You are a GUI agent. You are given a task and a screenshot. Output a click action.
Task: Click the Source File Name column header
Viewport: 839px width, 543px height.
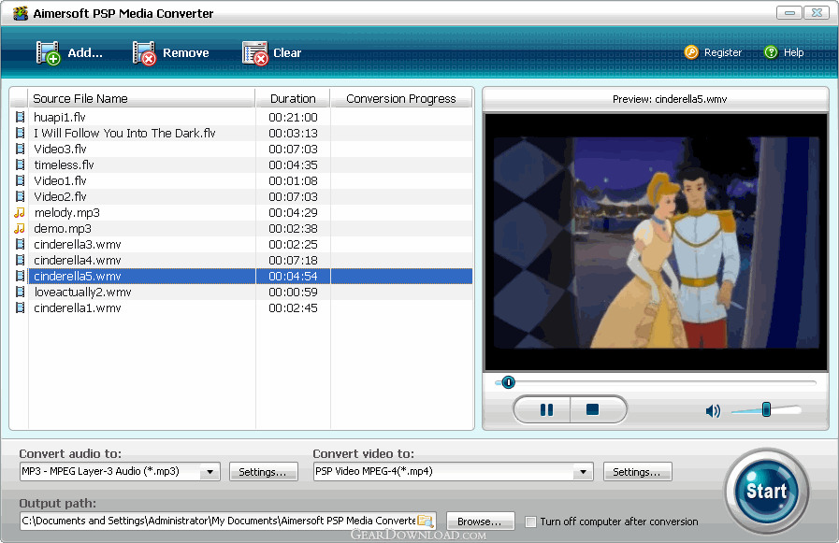pos(141,99)
